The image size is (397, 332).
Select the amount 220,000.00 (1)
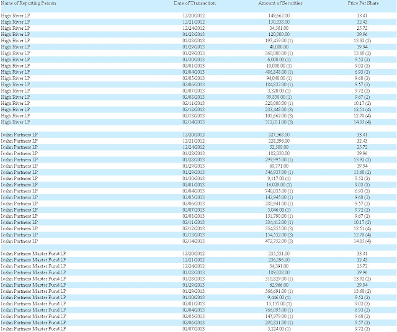point(279,104)
